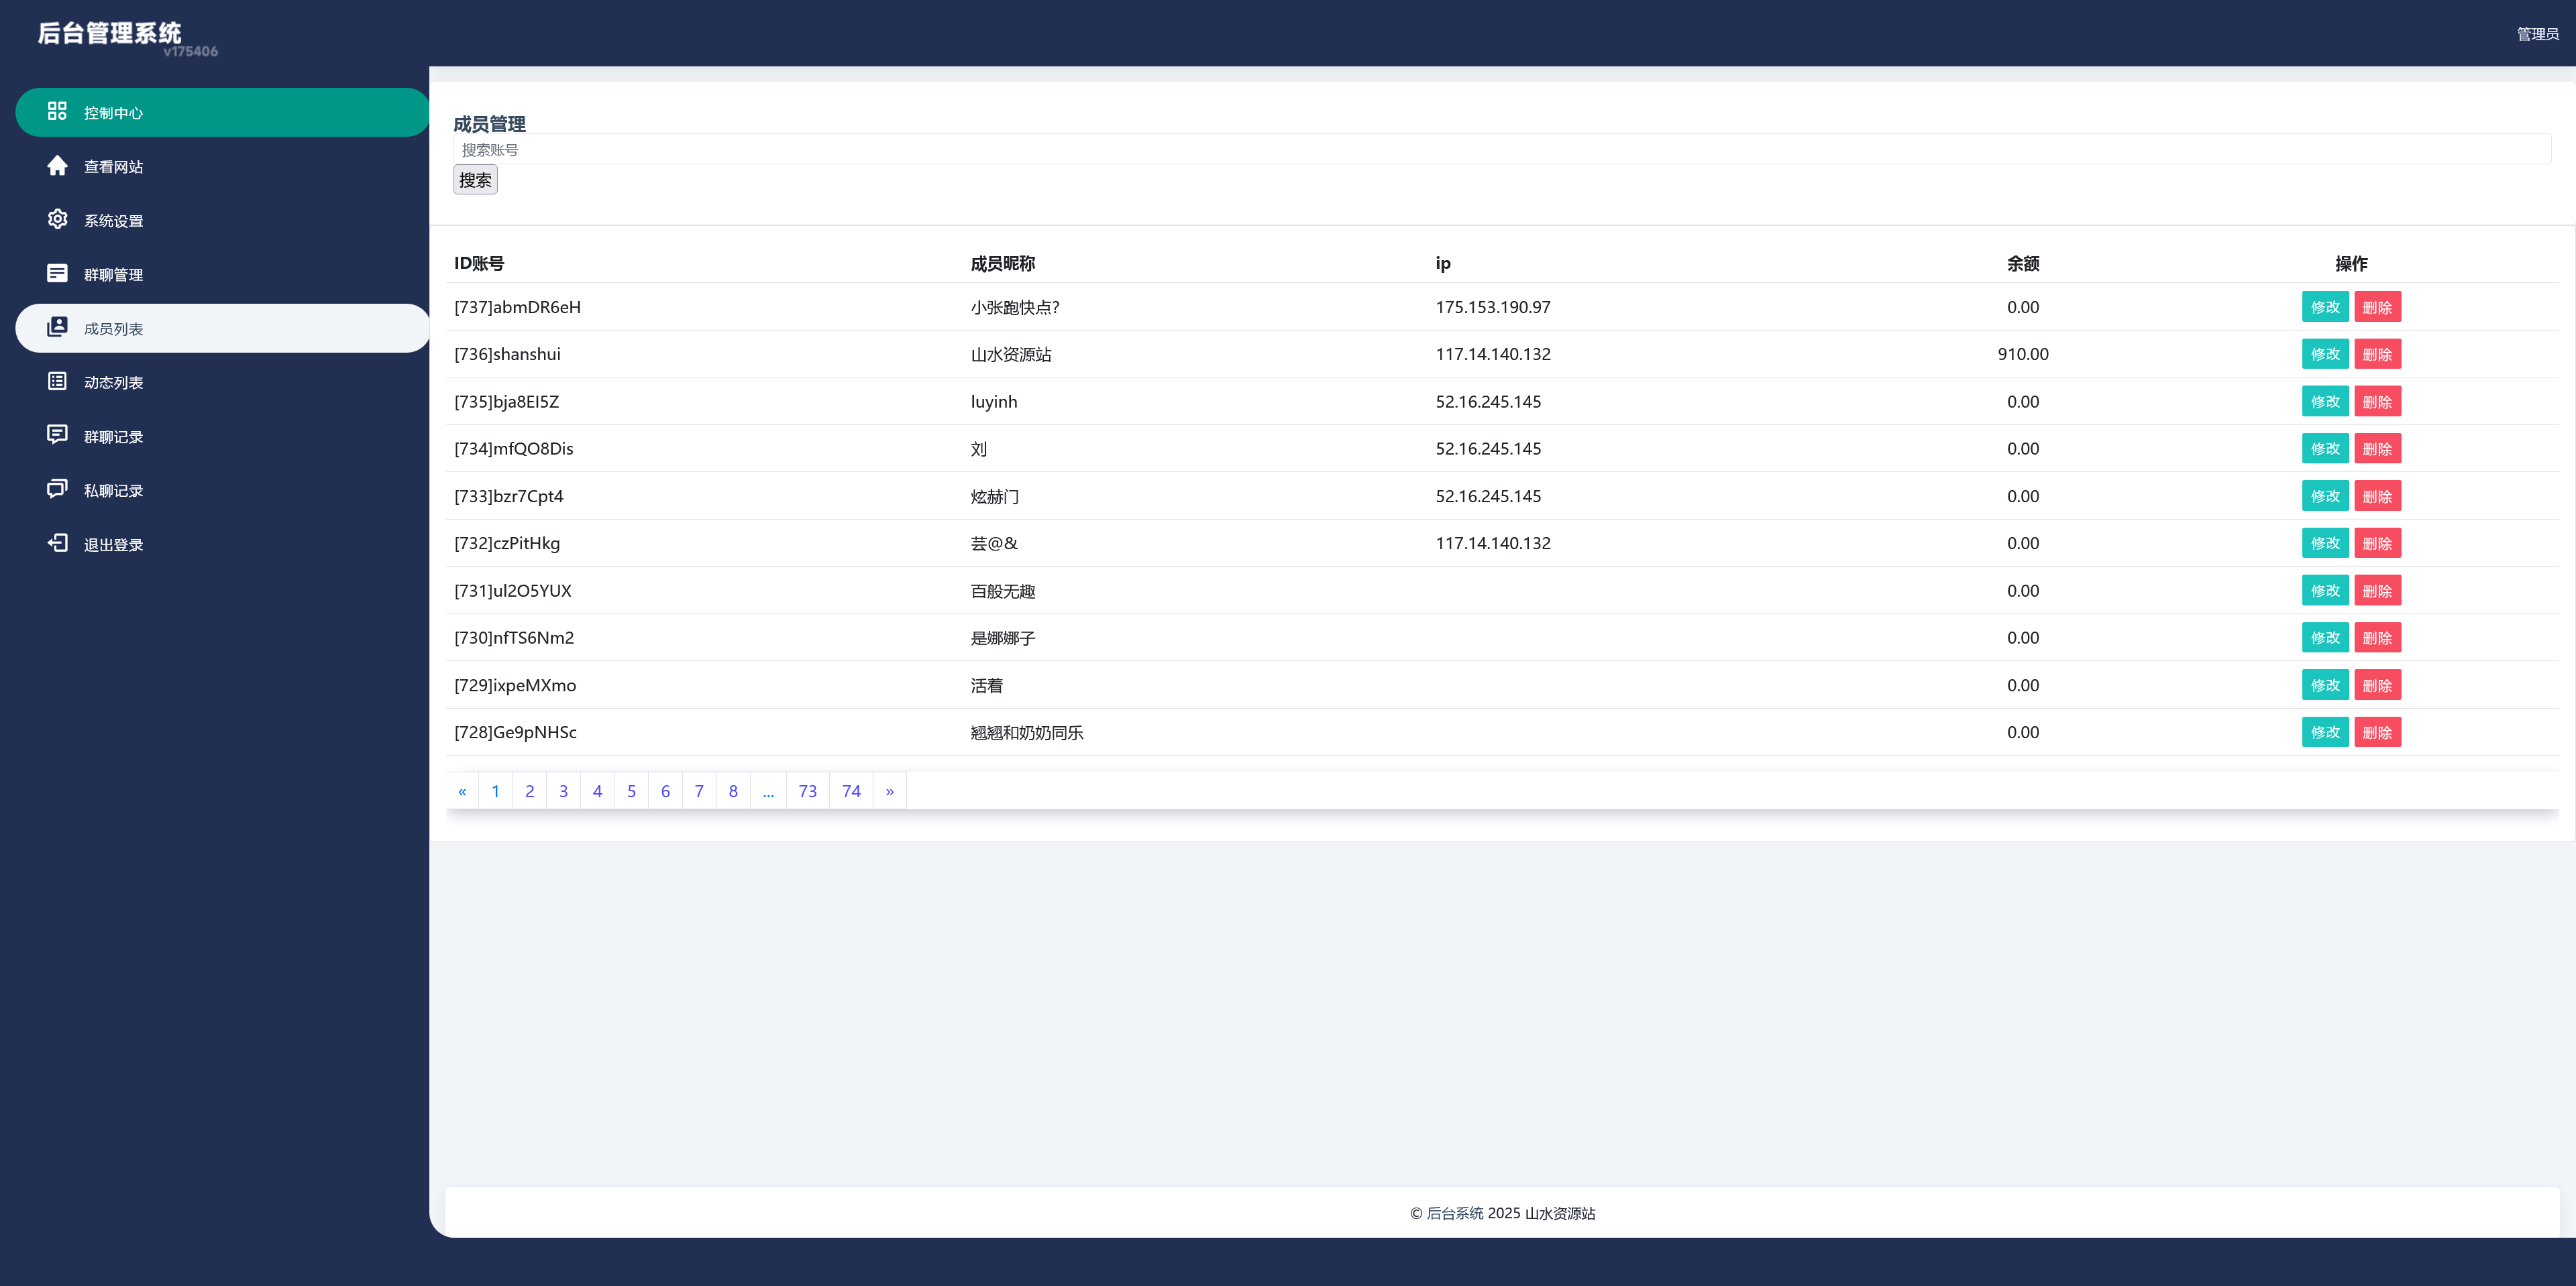Click 删除 for member czPitHkg
2576x1286 pixels.
pyautogui.click(x=2376, y=544)
